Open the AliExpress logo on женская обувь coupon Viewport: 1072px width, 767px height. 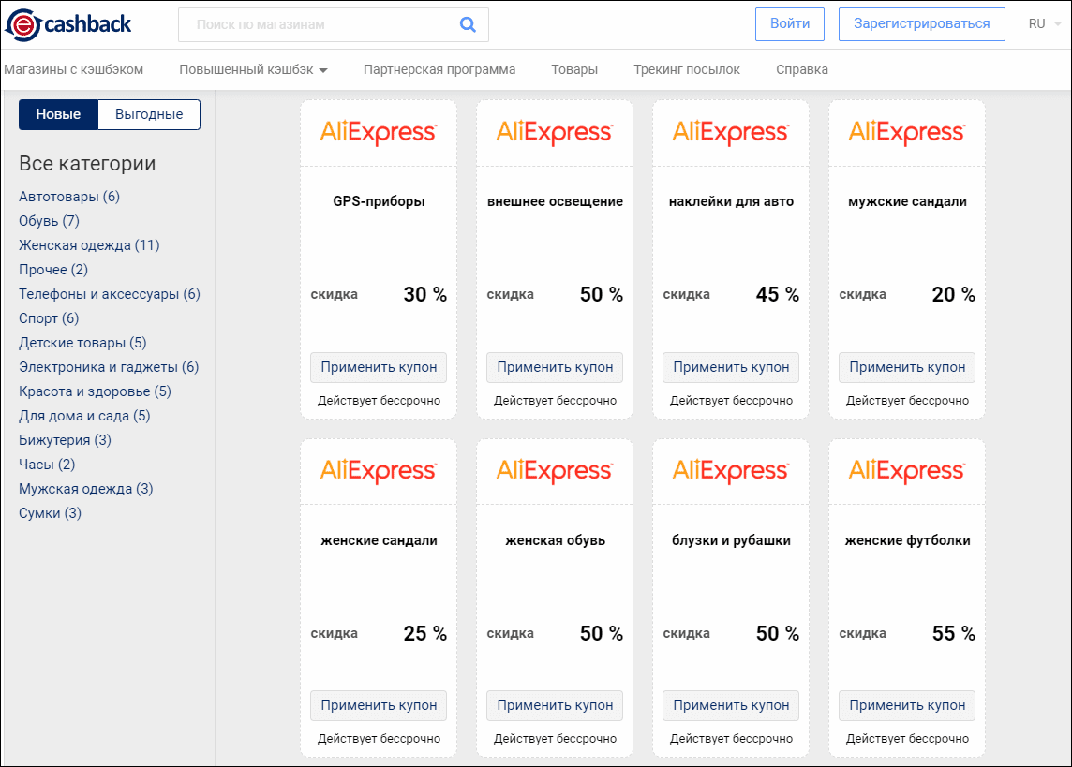555,470
